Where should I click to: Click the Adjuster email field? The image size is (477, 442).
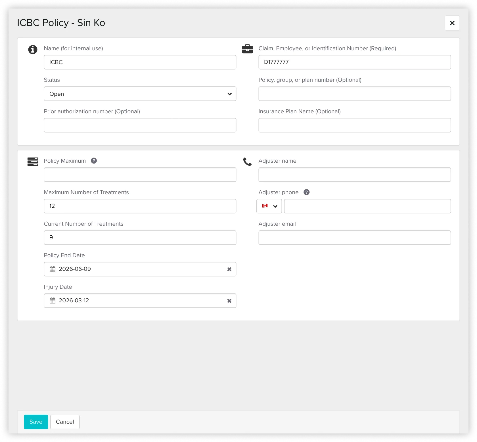[355, 238]
